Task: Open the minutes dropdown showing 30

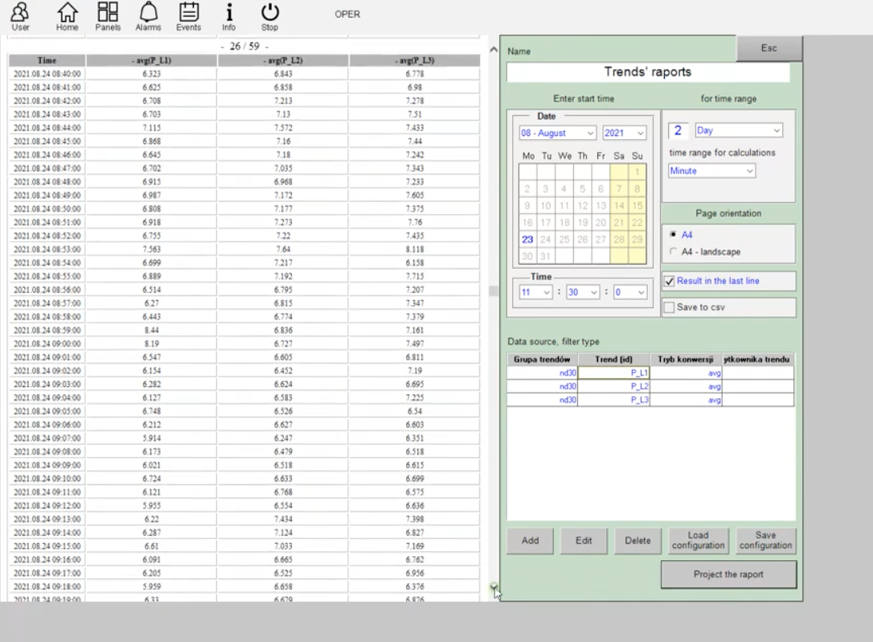Action: [583, 292]
